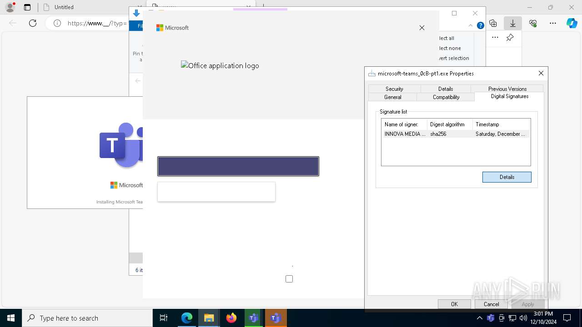Click the Teams logo in installer splash
Viewport: 582px width, 327px height.
pos(121,145)
